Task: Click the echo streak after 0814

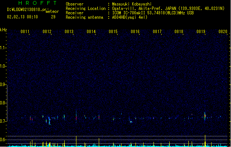Action: click(x=99, y=117)
